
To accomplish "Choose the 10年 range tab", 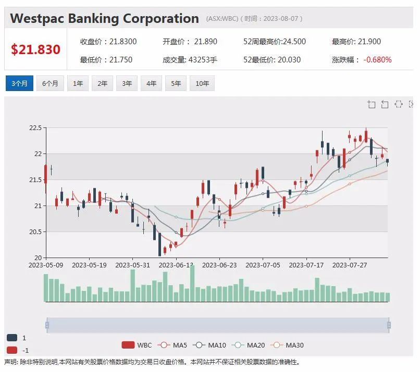I will 202,83.
